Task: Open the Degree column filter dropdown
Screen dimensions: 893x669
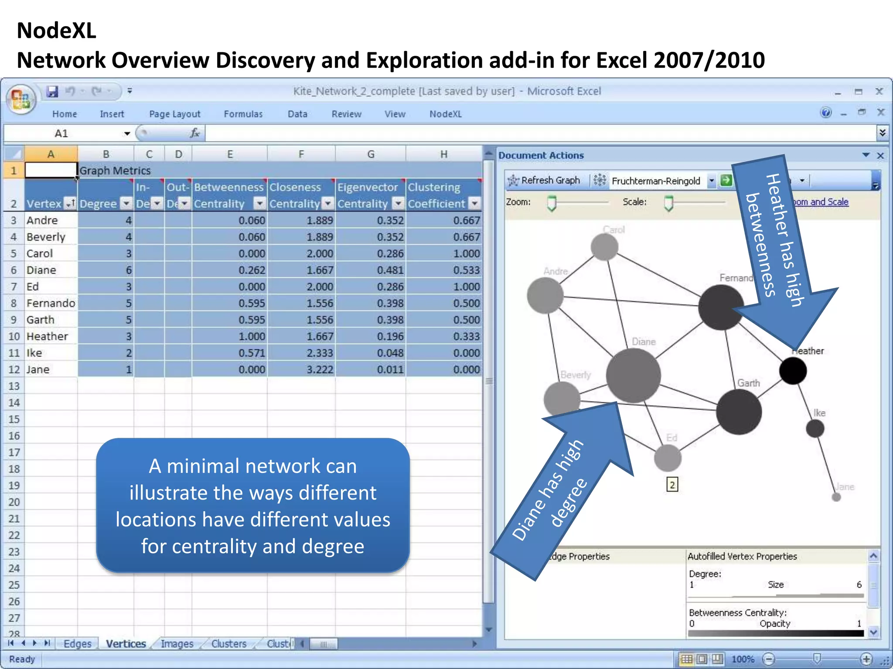Action: point(126,203)
